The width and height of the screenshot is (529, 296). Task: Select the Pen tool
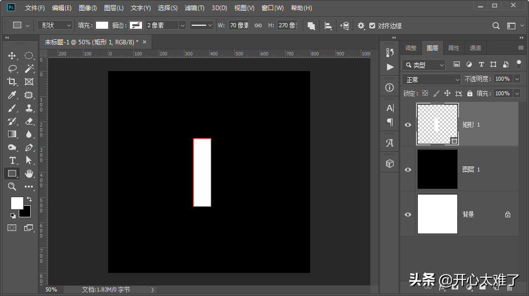coord(29,147)
